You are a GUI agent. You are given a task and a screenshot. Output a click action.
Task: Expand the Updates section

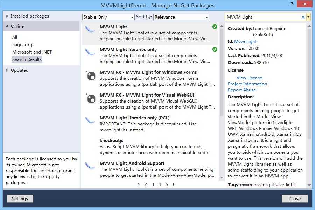pos(7,70)
